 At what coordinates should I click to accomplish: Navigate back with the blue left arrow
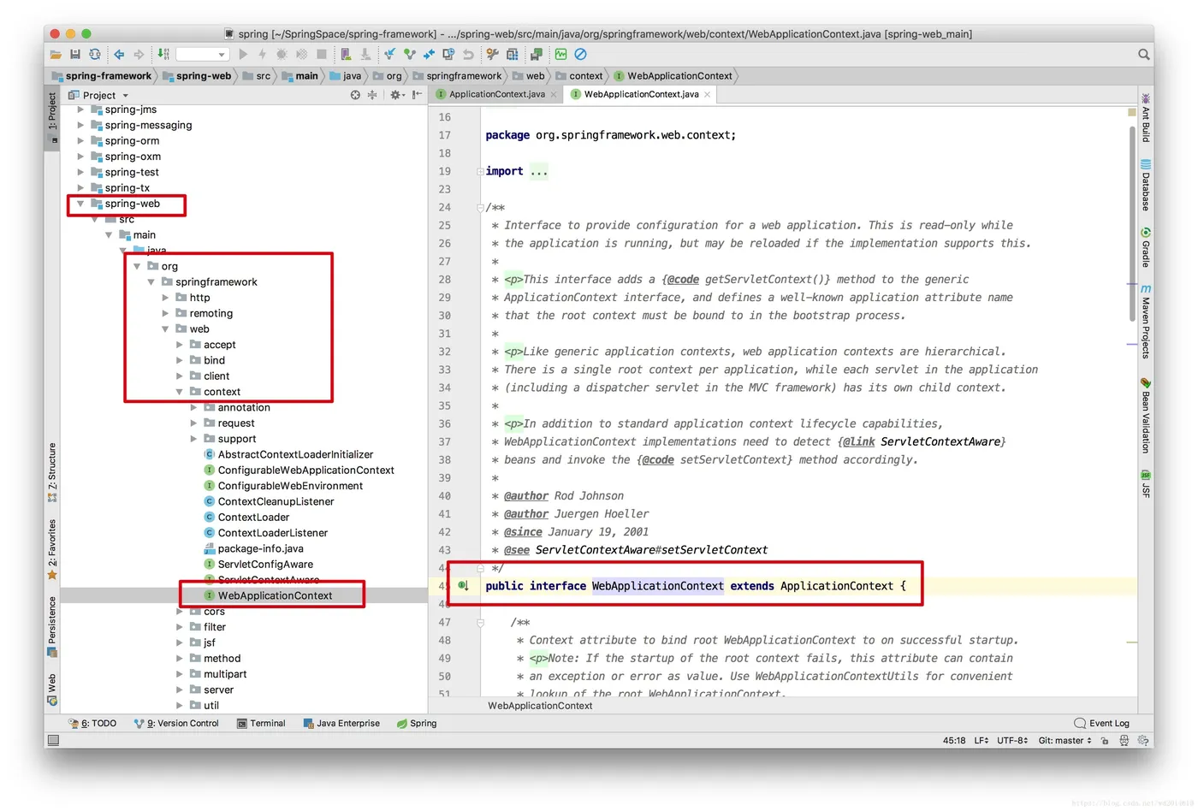point(119,54)
